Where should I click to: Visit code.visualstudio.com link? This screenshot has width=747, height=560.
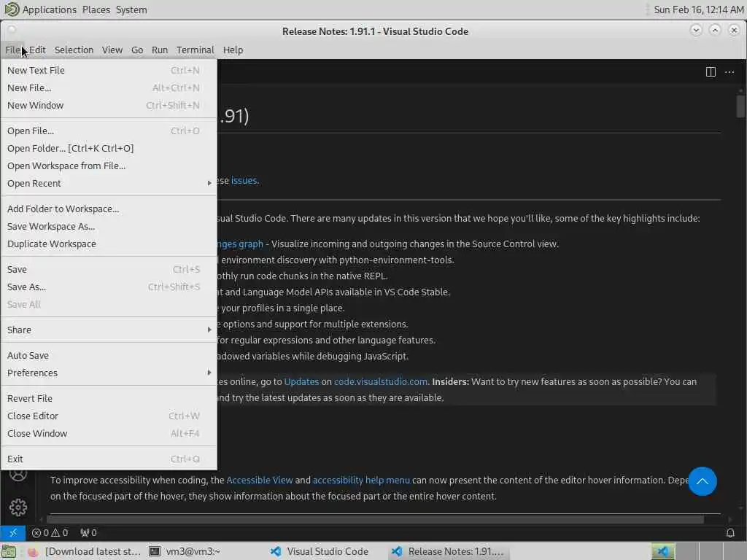381,382
